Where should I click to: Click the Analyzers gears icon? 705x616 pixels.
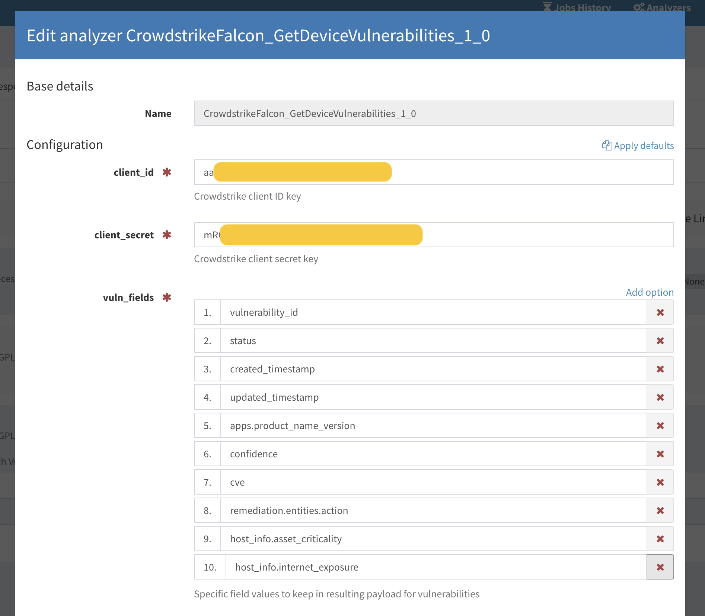pos(639,7)
